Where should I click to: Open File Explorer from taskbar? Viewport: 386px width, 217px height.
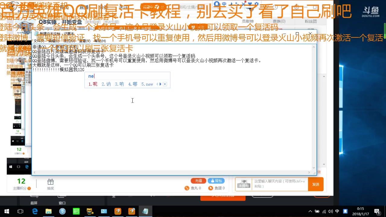point(49,211)
